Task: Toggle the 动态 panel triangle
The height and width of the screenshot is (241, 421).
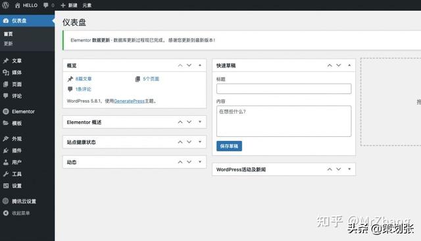Action: pyautogui.click(x=200, y=162)
